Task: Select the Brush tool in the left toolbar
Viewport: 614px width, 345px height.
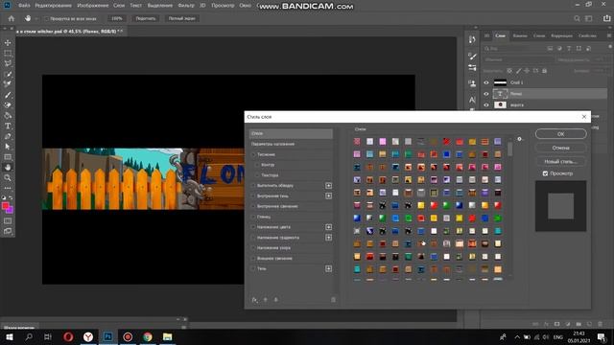Action: [x=8, y=95]
